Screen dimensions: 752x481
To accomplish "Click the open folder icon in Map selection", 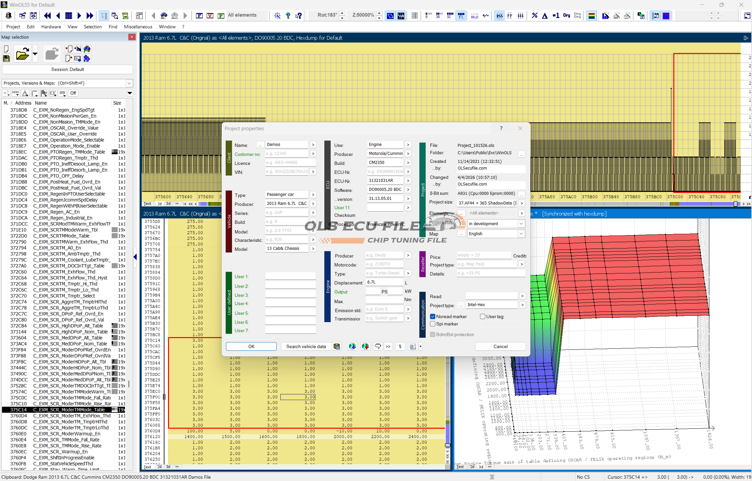I will 22,54.
